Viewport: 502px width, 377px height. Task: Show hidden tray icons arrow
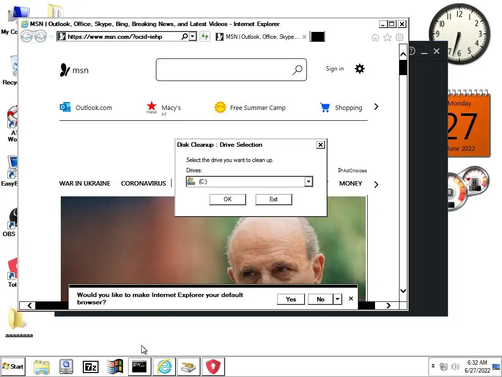[433, 366]
